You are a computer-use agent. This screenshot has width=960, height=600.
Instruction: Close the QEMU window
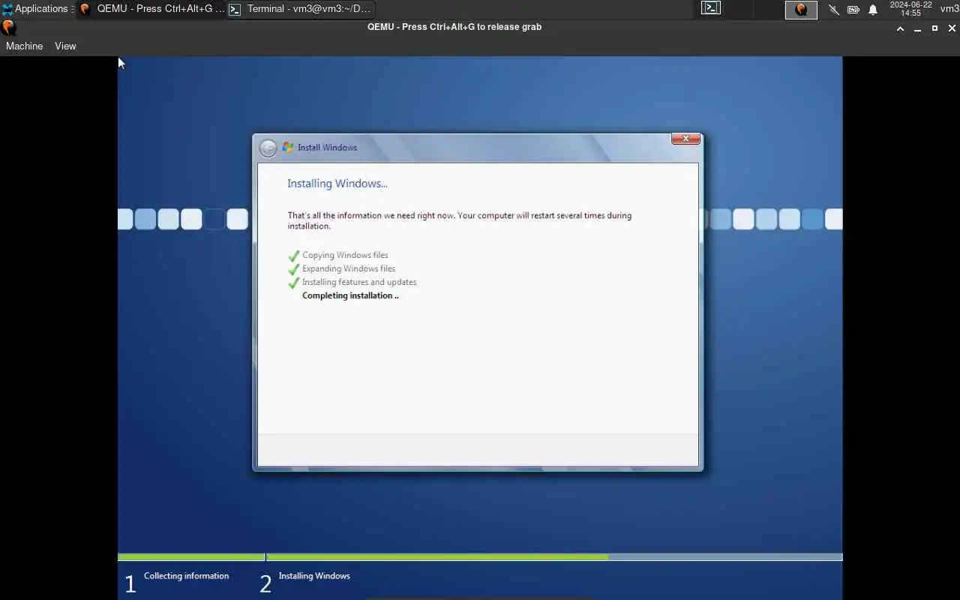tap(952, 28)
